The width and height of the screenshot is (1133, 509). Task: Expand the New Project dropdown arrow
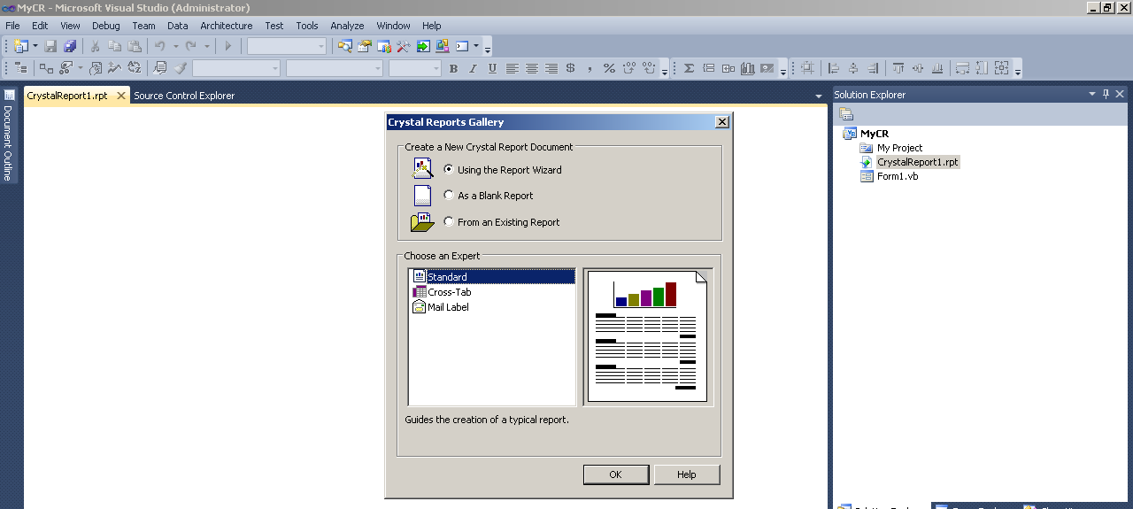35,46
